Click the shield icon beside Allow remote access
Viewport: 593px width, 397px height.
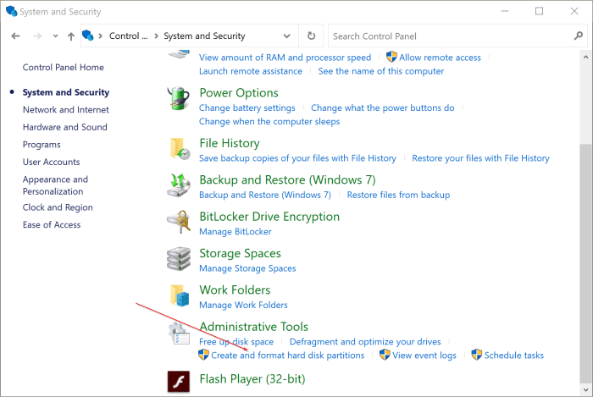point(391,57)
